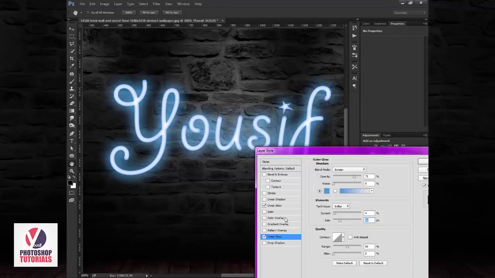Open the Essentials workspace dropdown

coord(410,13)
